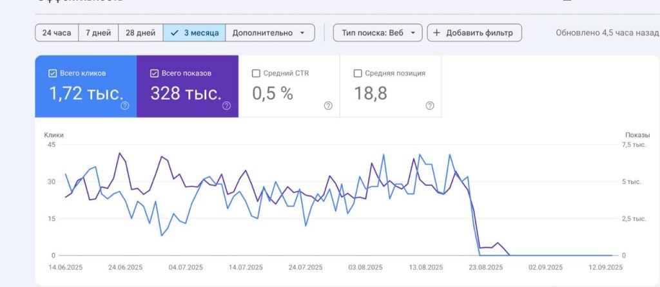Click the Добавить фильтр button
The image size is (660, 287).
474,33
